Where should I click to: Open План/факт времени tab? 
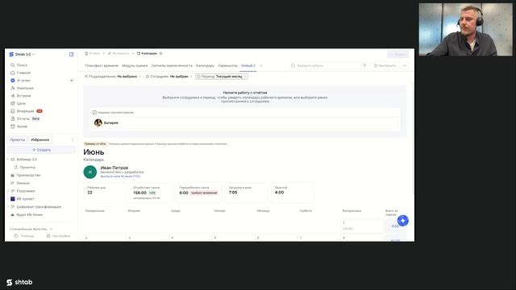(x=102, y=66)
